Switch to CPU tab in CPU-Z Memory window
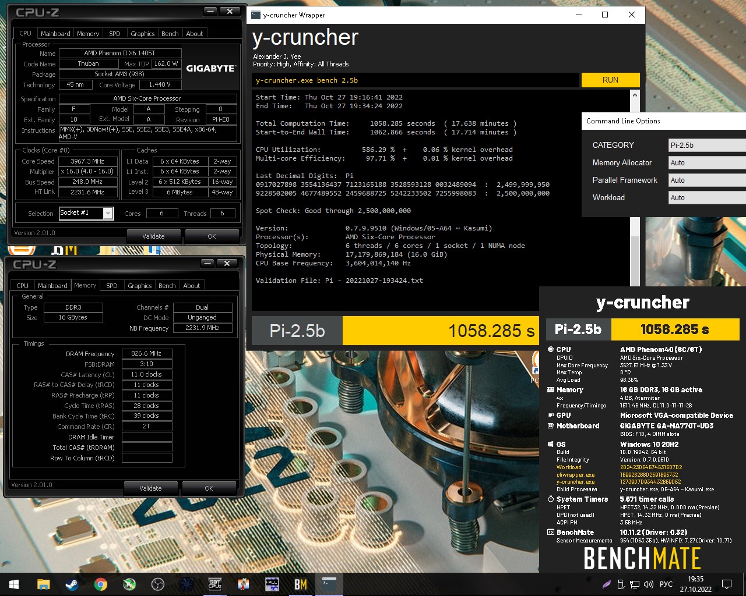 (23, 286)
